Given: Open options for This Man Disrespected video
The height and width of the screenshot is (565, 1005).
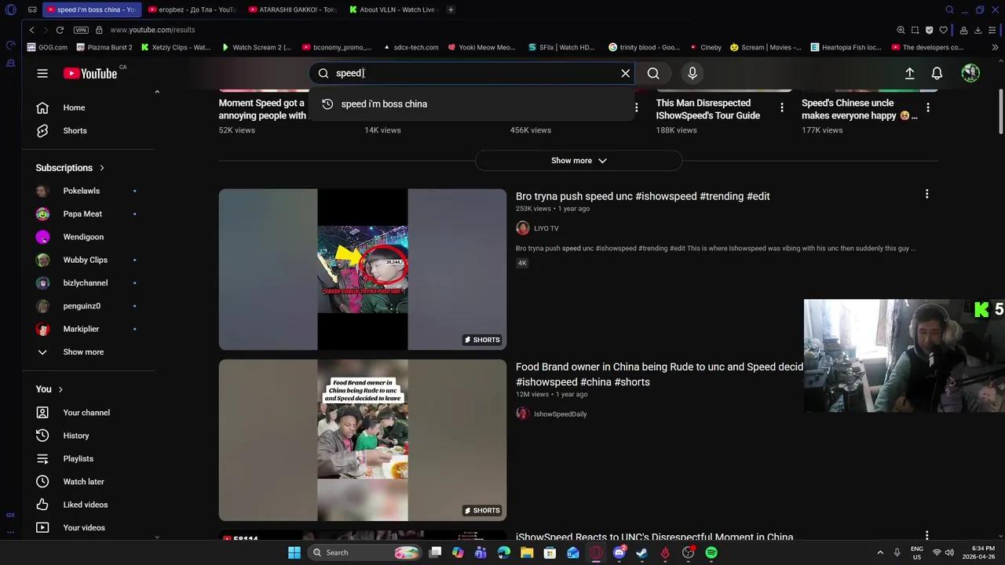Looking at the screenshot, I should pyautogui.click(x=782, y=108).
